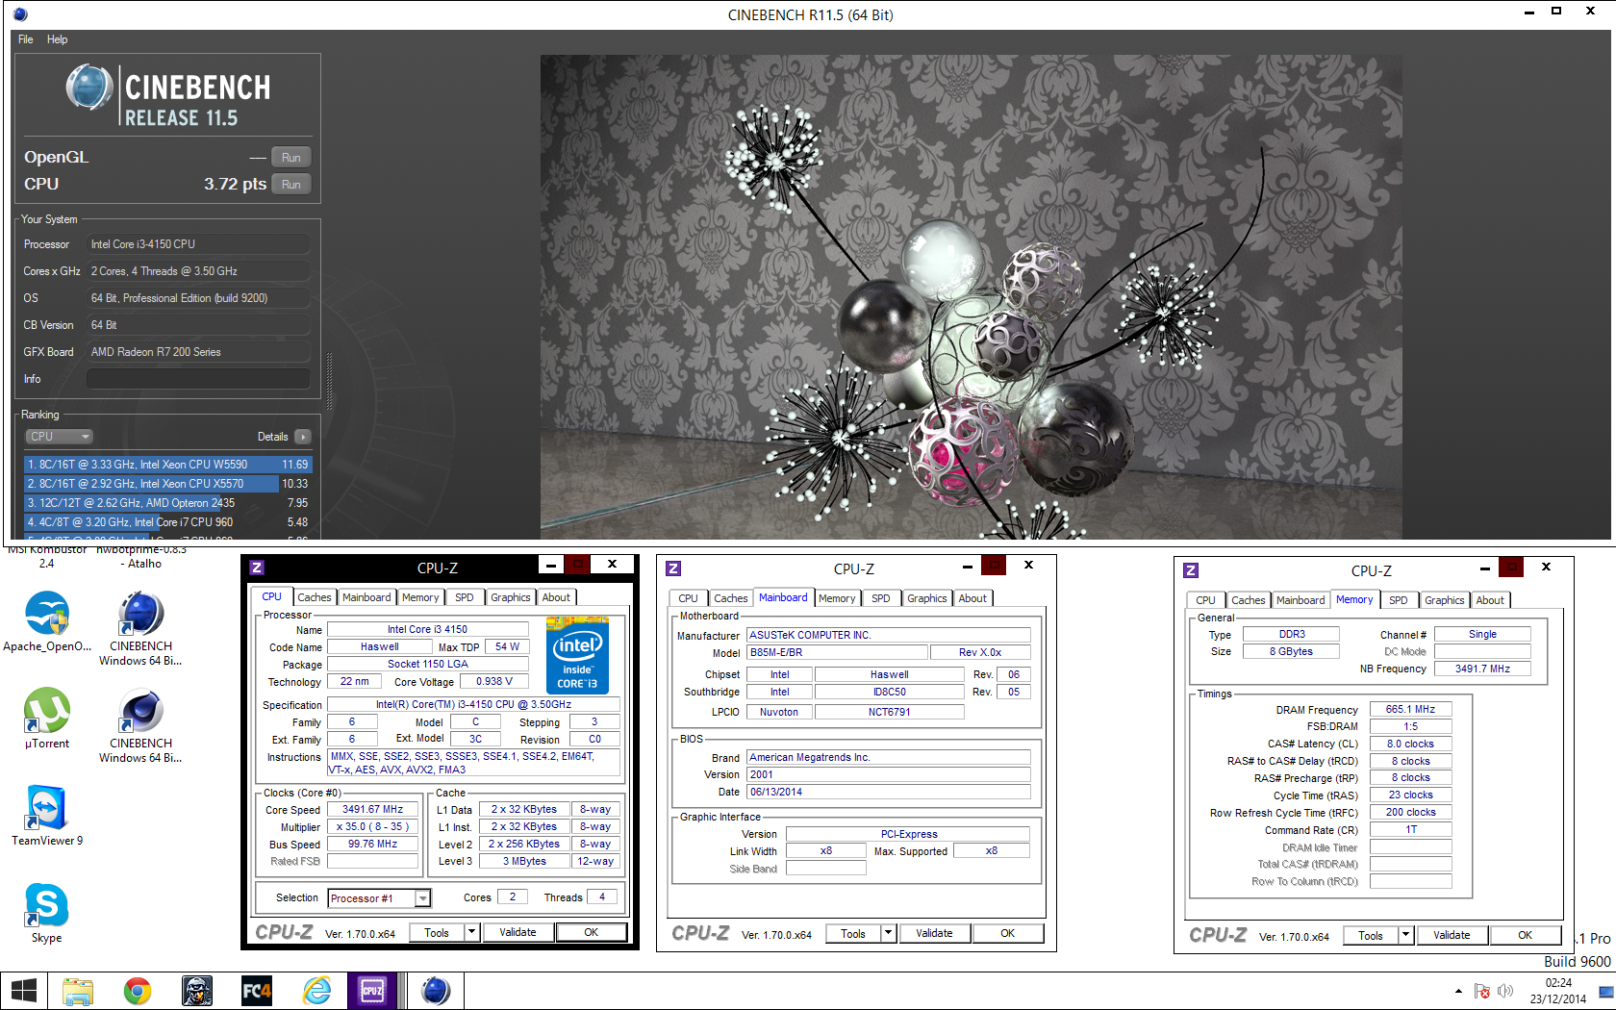Click the FC4 taskbar icon
The width and height of the screenshot is (1616, 1010).
(257, 990)
